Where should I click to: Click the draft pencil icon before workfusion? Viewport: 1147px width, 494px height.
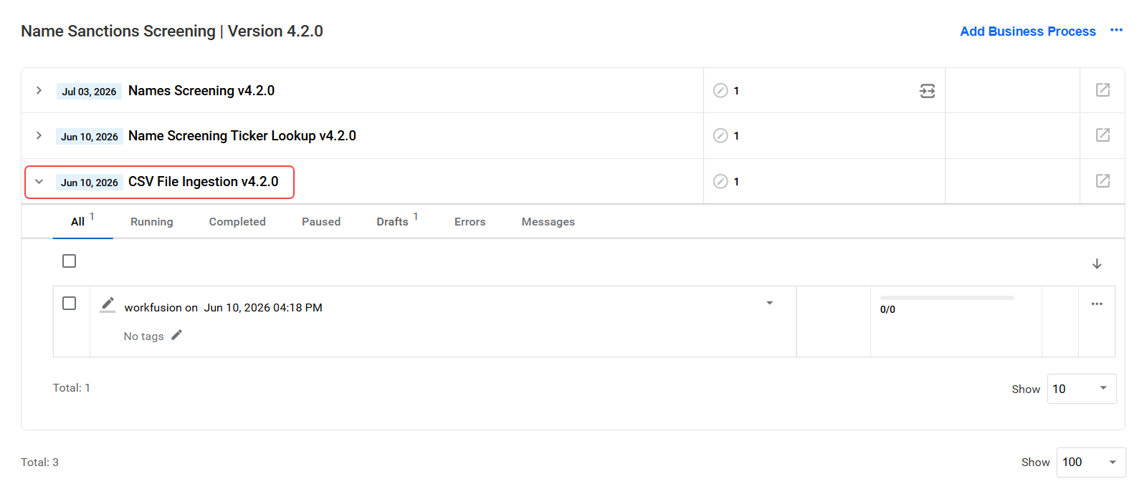108,305
